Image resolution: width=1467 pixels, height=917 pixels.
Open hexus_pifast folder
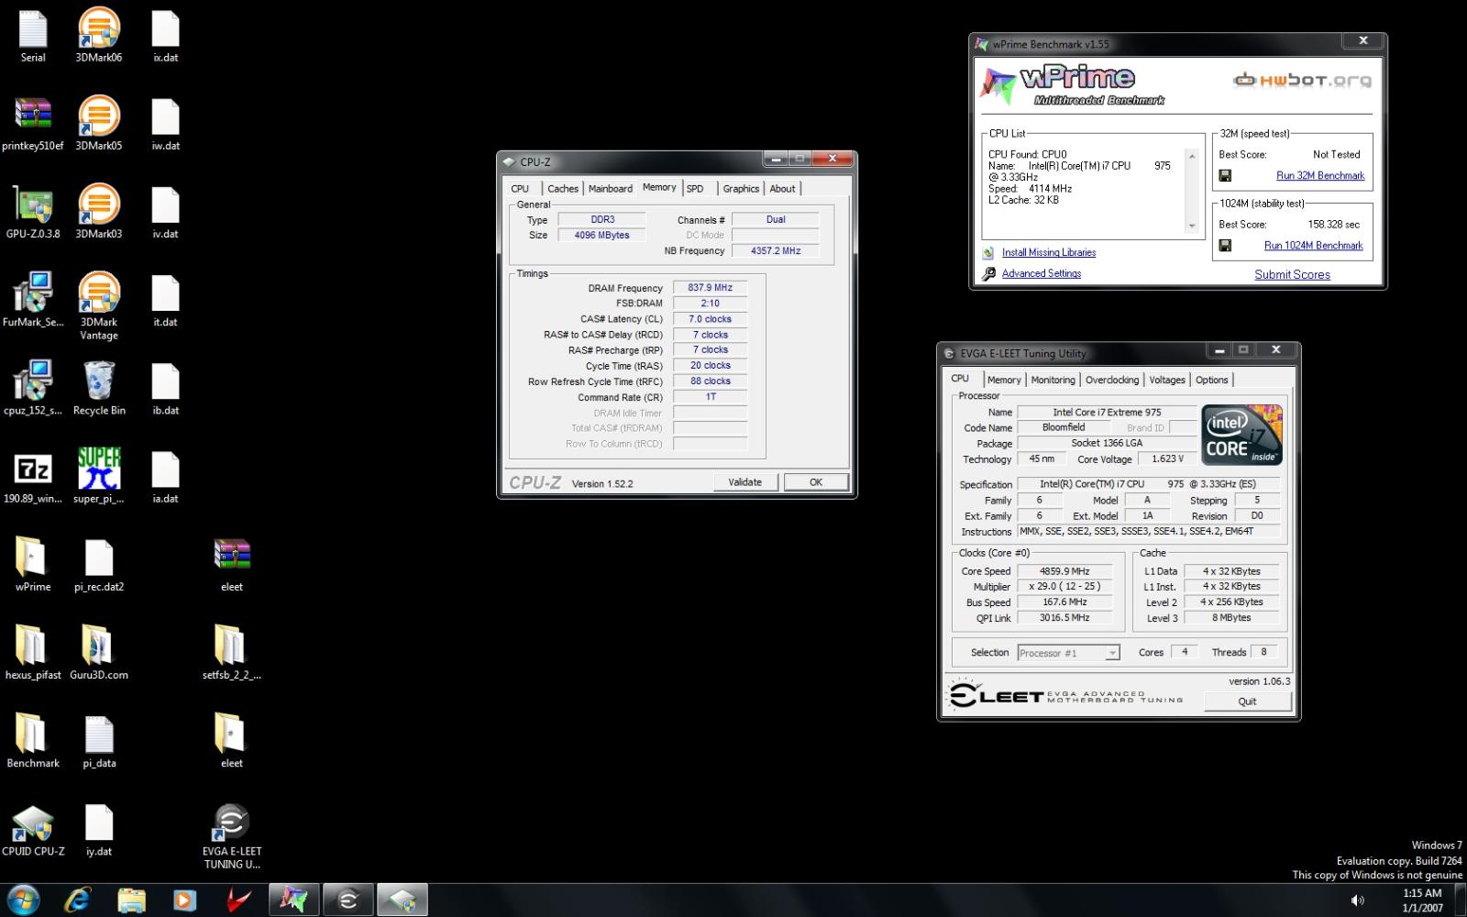click(x=33, y=652)
